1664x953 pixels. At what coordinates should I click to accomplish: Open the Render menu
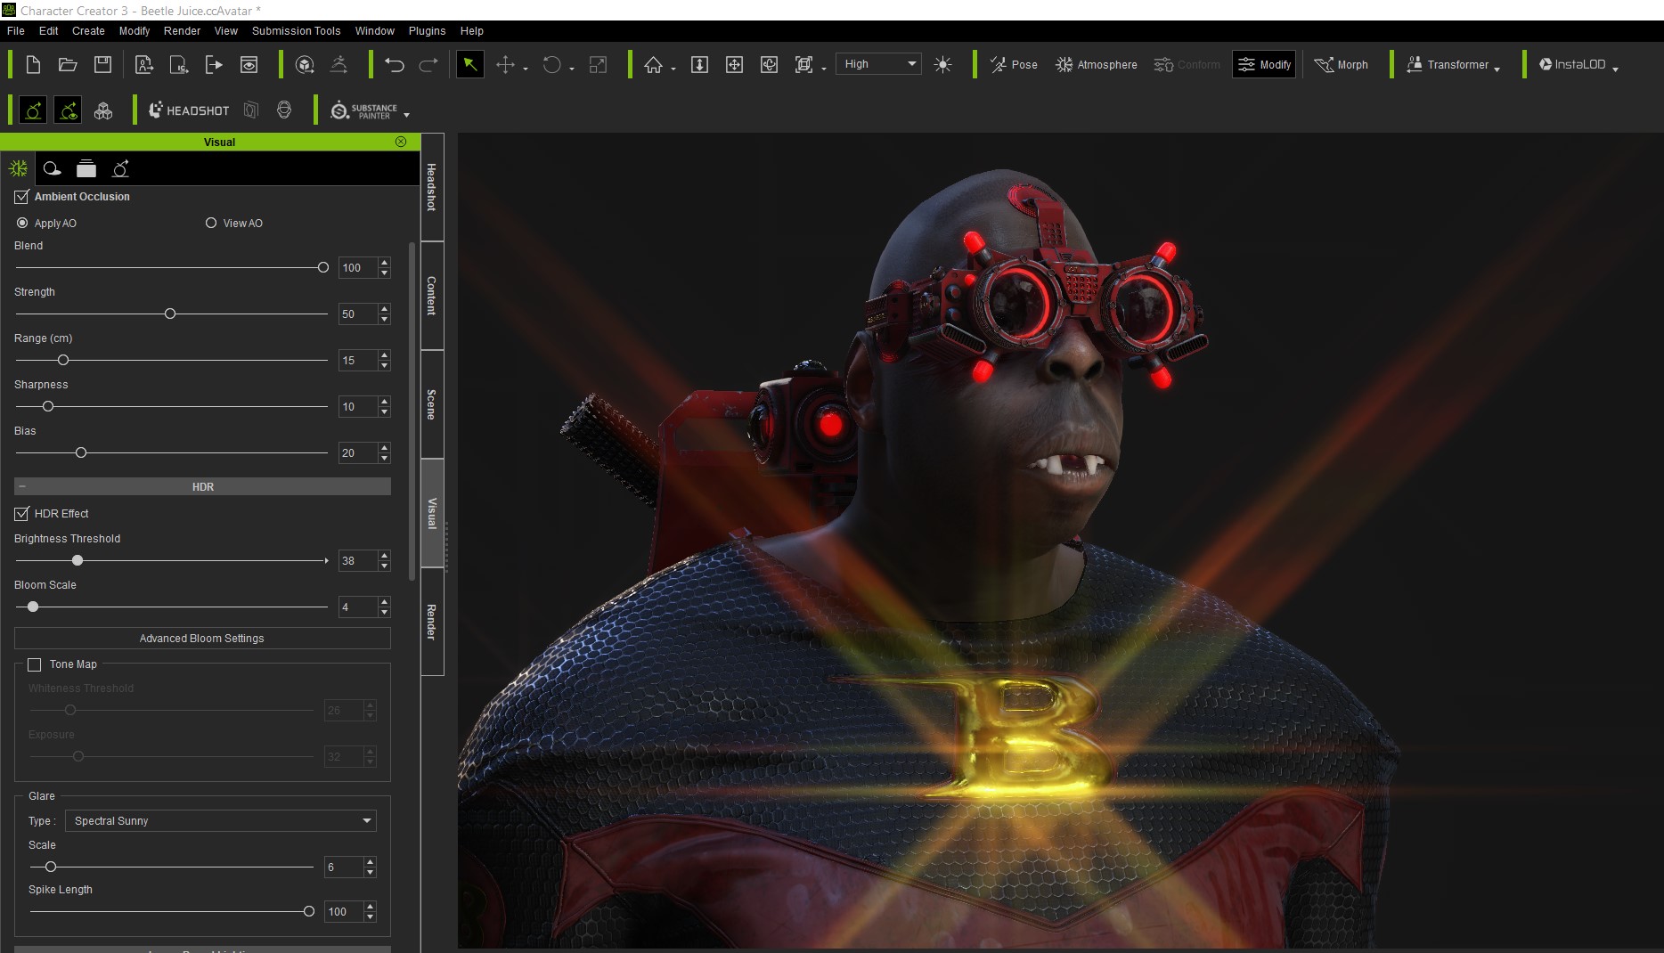[182, 30]
